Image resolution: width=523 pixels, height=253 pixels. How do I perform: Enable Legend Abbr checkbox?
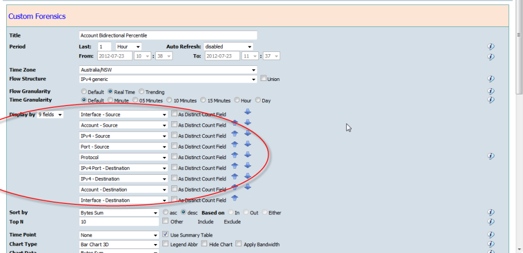point(165,244)
